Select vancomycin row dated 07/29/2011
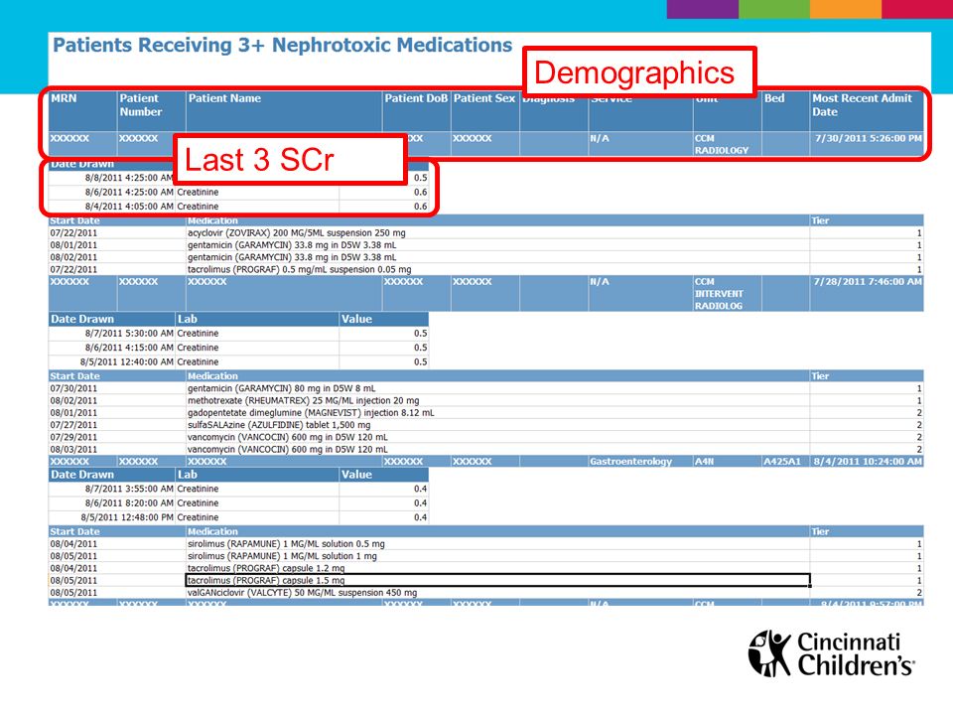 485,437
